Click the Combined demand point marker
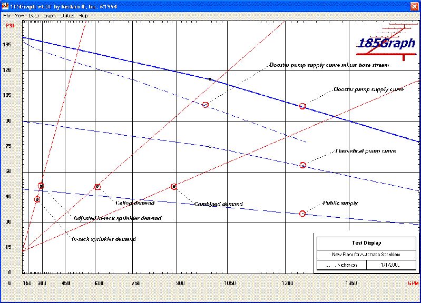The width and height of the screenshot is (421, 303). pyautogui.click(x=174, y=187)
